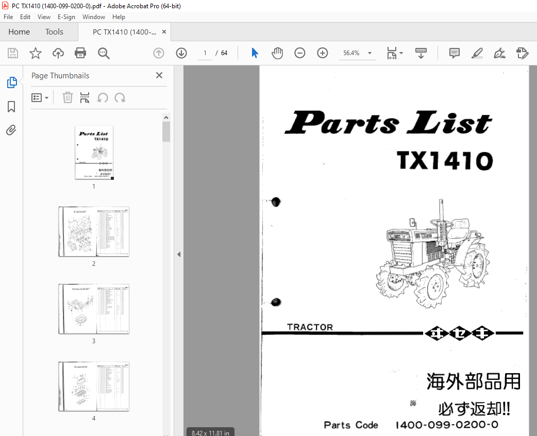Rotate page counterclockwise
This screenshot has height=436, width=537.
103,98
